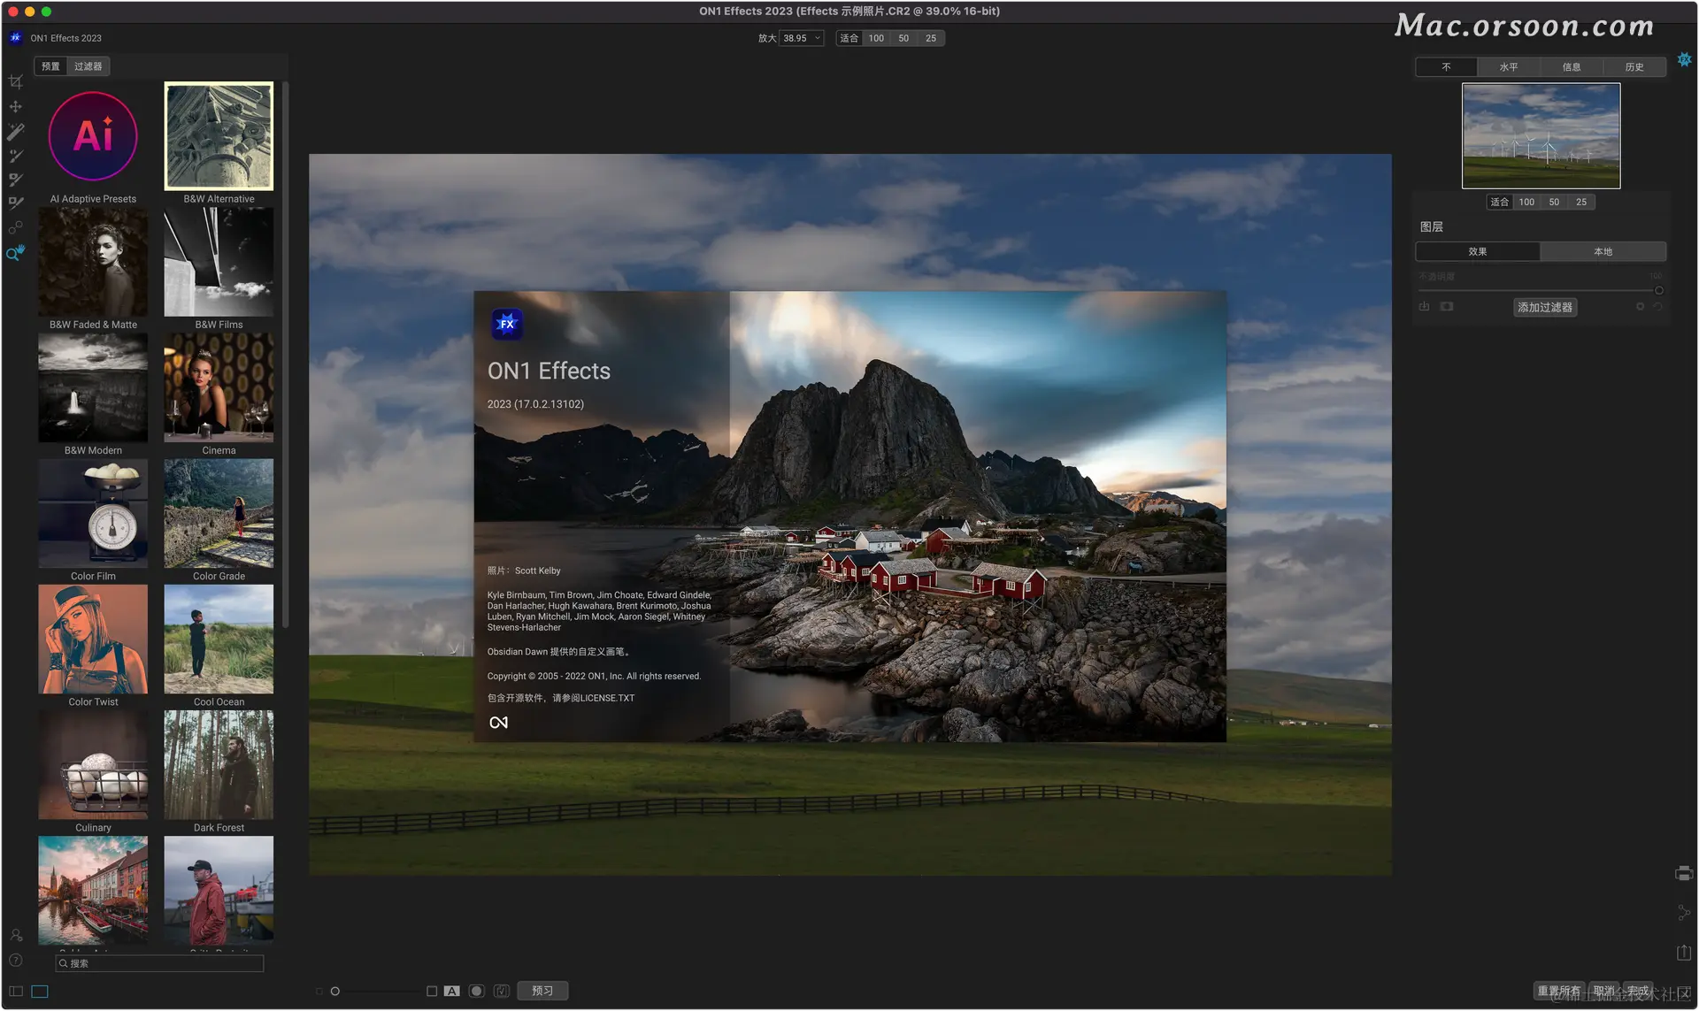Toggle soft proofing checkmark icon near 预习

tap(502, 992)
